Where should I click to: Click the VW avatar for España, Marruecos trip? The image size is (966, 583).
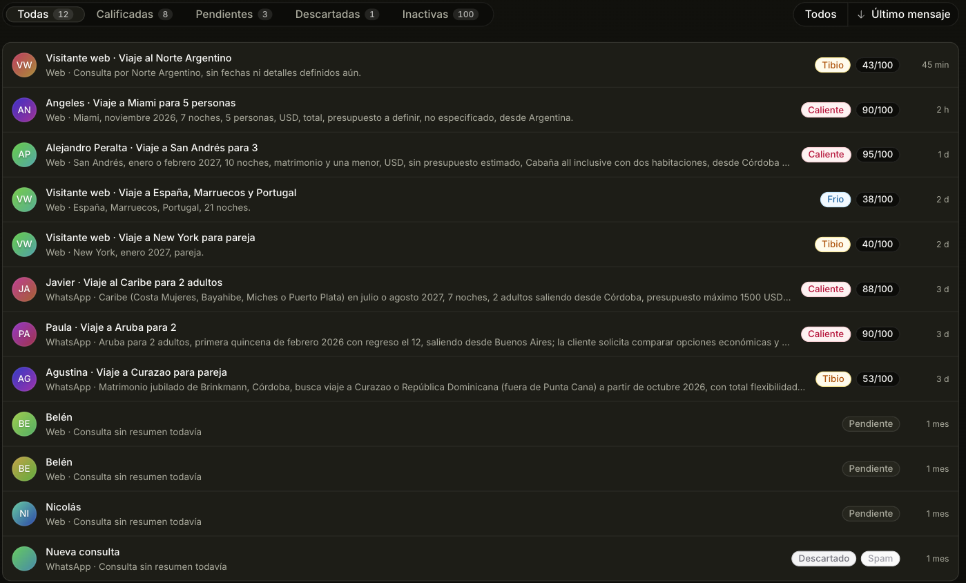24,200
